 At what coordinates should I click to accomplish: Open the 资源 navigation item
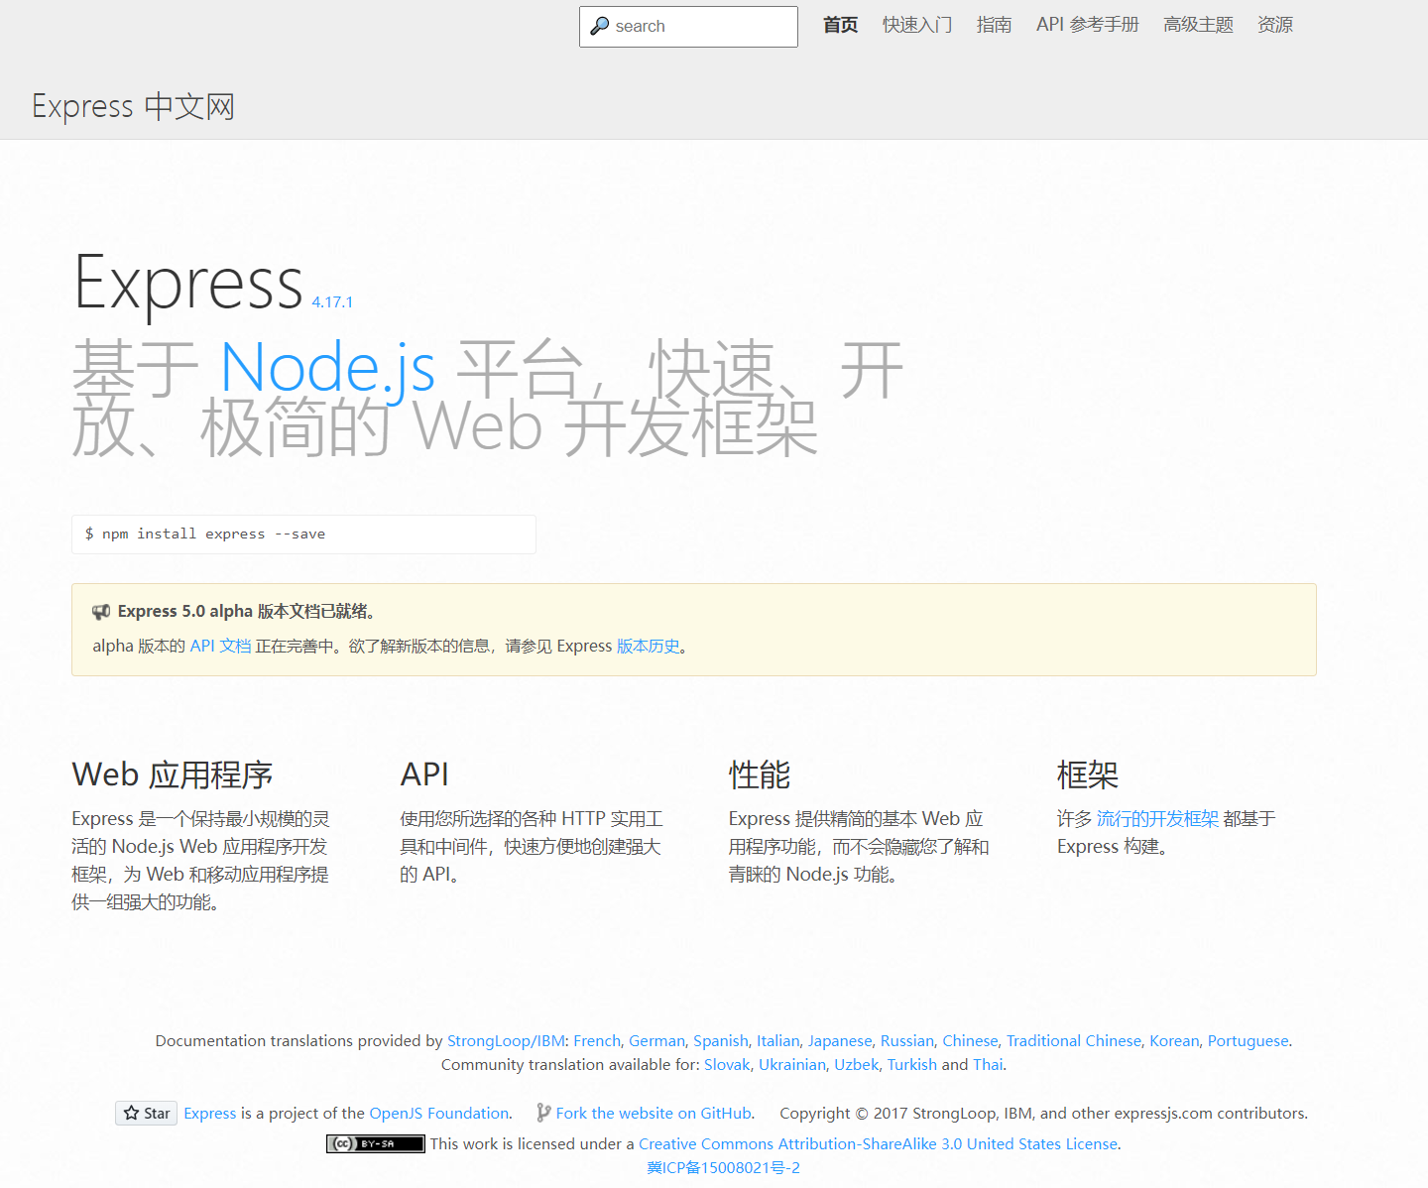(1274, 25)
